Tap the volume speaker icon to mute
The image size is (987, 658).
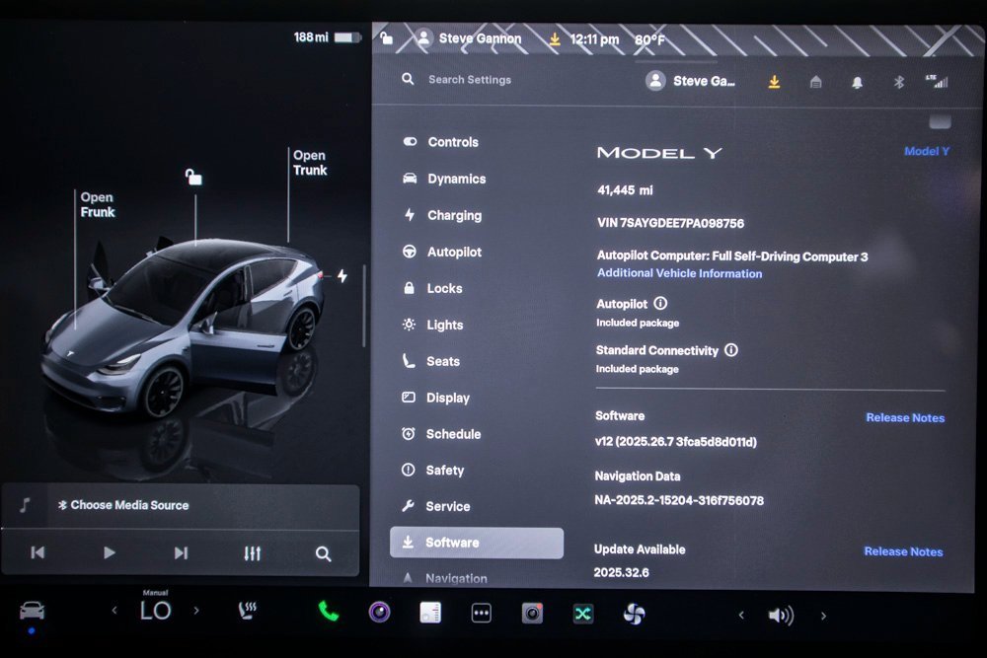pos(780,615)
